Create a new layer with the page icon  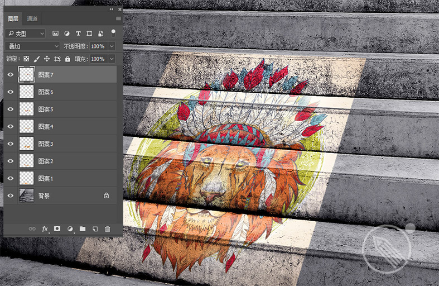[x=95, y=229]
